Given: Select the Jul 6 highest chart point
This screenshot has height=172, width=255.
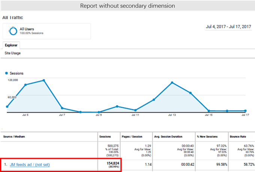Looking at the screenshot, I should (44, 80).
